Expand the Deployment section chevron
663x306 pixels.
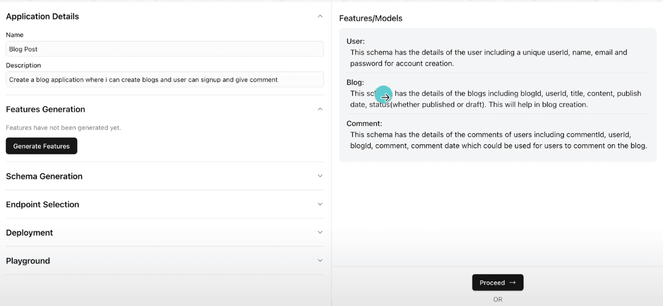click(320, 233)
